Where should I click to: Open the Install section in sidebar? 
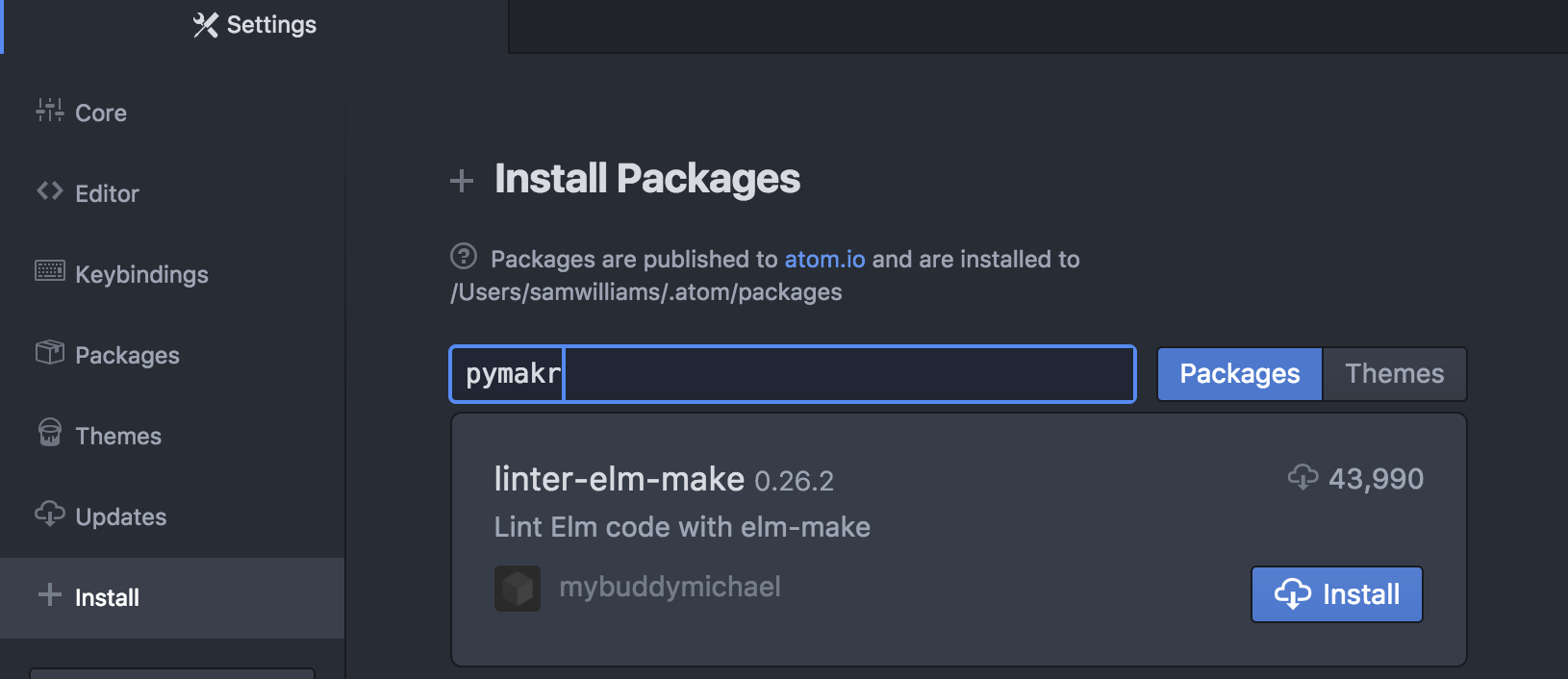[x=107, y=598]
